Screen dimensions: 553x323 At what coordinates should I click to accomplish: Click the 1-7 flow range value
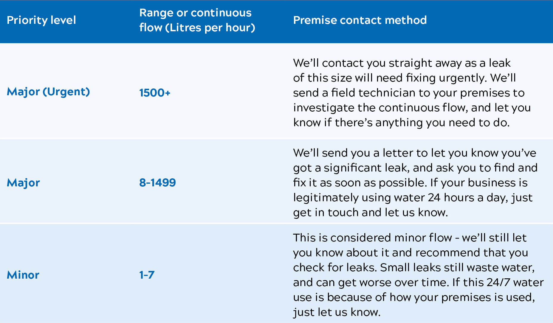point(147,275)
